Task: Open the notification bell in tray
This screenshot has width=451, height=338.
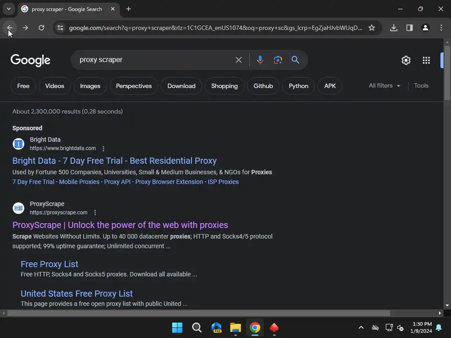Action: (x=439, y=327)
